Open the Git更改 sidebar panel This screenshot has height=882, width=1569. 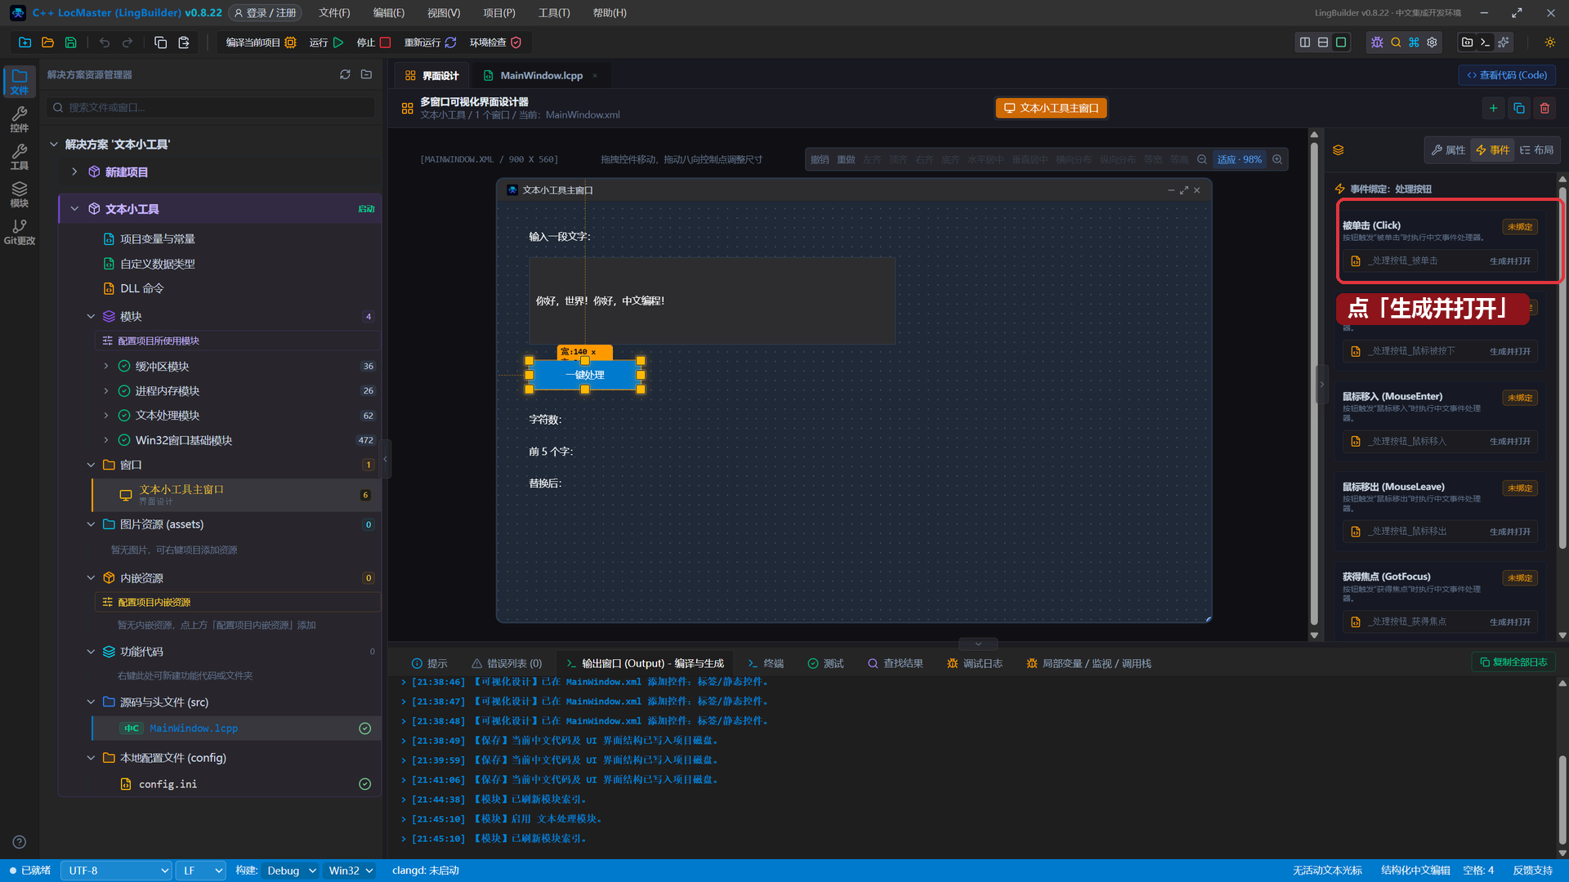click(x=19, y=232)
